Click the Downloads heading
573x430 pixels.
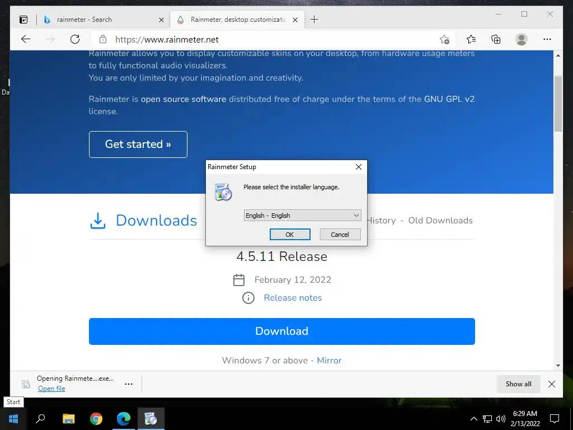[x=157, y=221]
